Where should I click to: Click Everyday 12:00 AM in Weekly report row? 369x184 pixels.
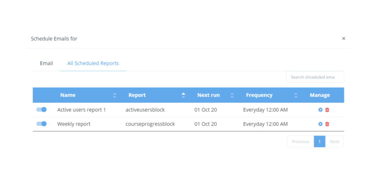point(266,124)
